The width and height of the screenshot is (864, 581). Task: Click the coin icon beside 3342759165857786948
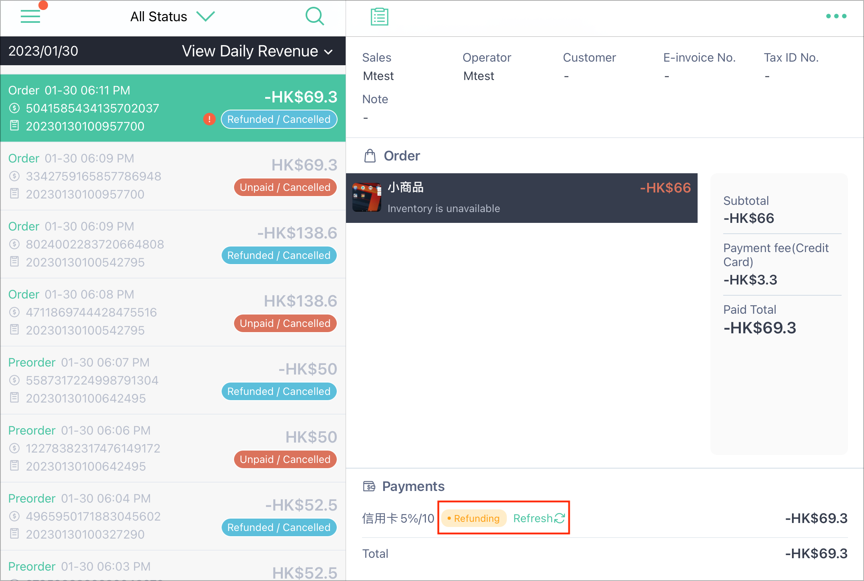pos(14,176)
